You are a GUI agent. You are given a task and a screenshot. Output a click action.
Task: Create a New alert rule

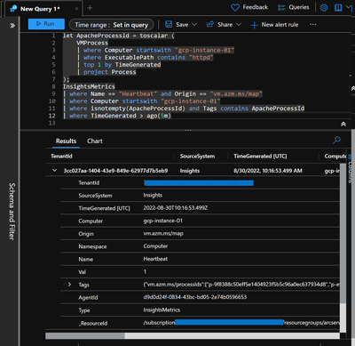(274, 25)
